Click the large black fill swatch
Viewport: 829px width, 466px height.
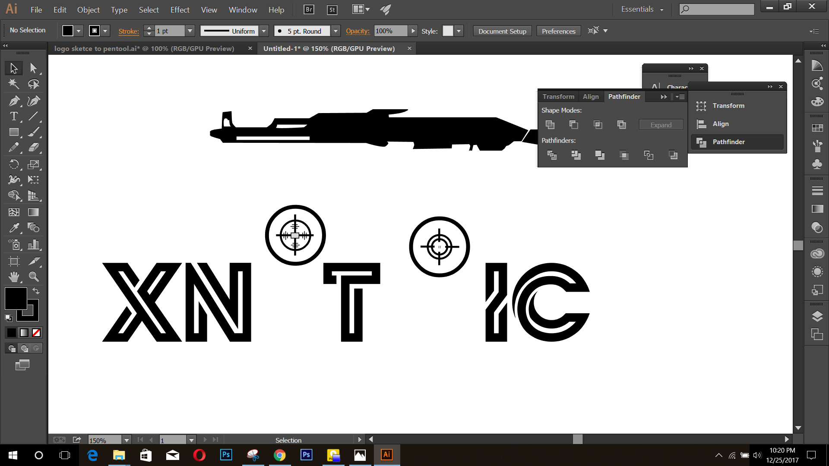point(16,298)
